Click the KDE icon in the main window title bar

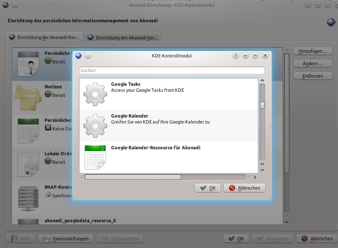[6, 5]
